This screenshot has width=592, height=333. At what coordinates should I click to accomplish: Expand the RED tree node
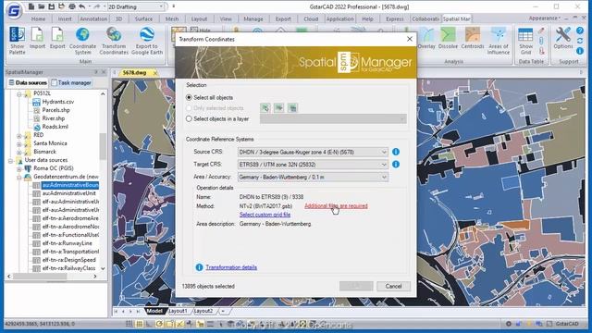pyautogui.click(x=18, y=135)
